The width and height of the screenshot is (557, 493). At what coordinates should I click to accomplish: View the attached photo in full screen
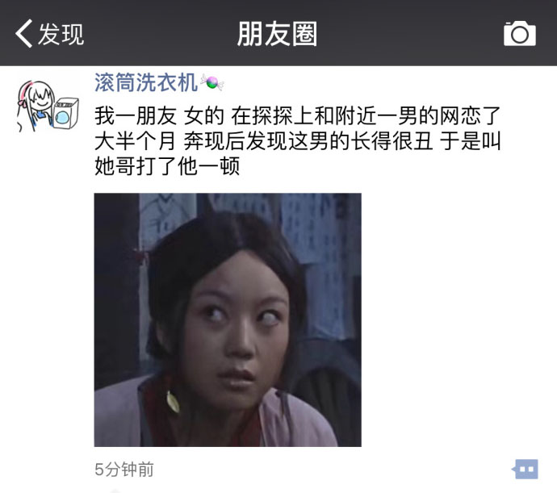[228, 320]
